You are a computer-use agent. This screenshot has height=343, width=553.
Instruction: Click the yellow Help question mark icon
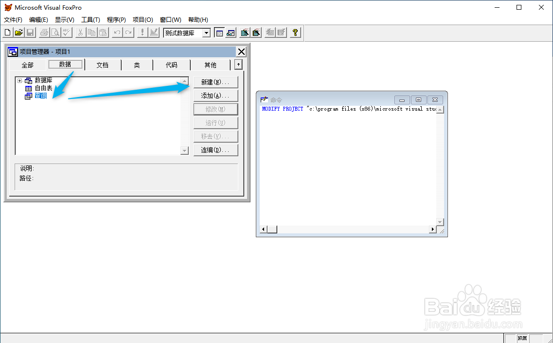pos(296,33)
